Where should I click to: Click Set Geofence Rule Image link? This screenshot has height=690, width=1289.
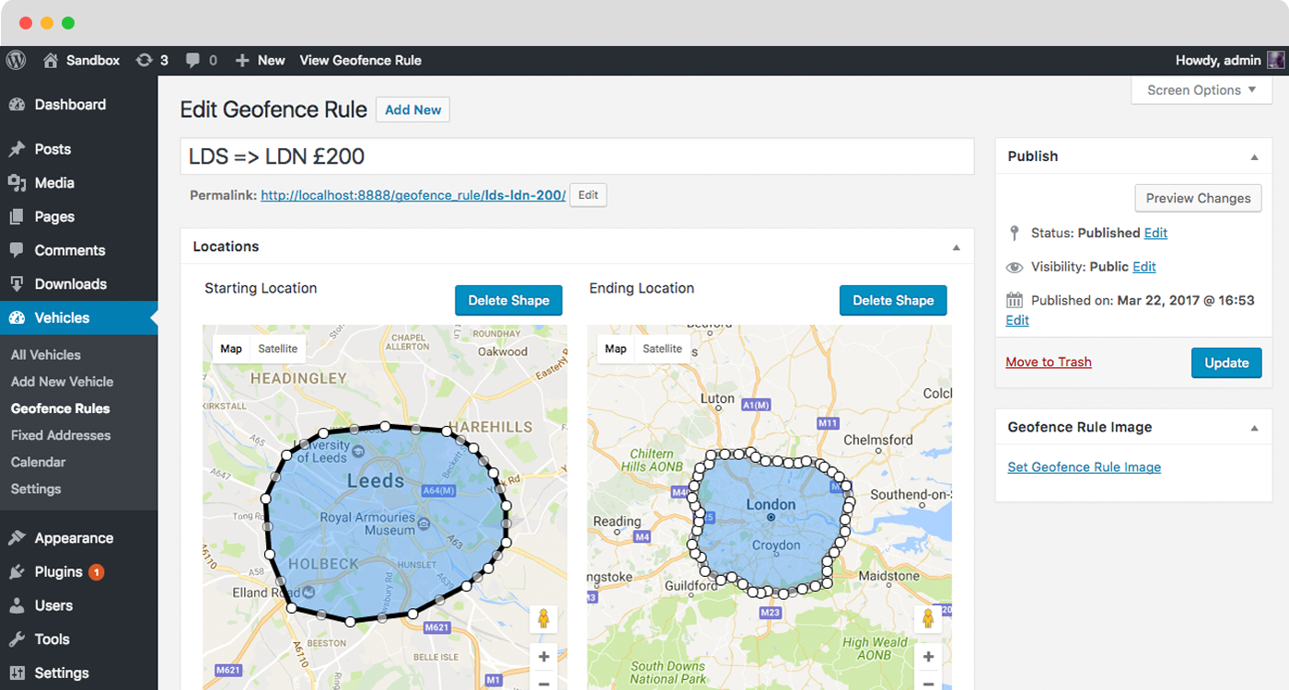[x=1084, y=467]
